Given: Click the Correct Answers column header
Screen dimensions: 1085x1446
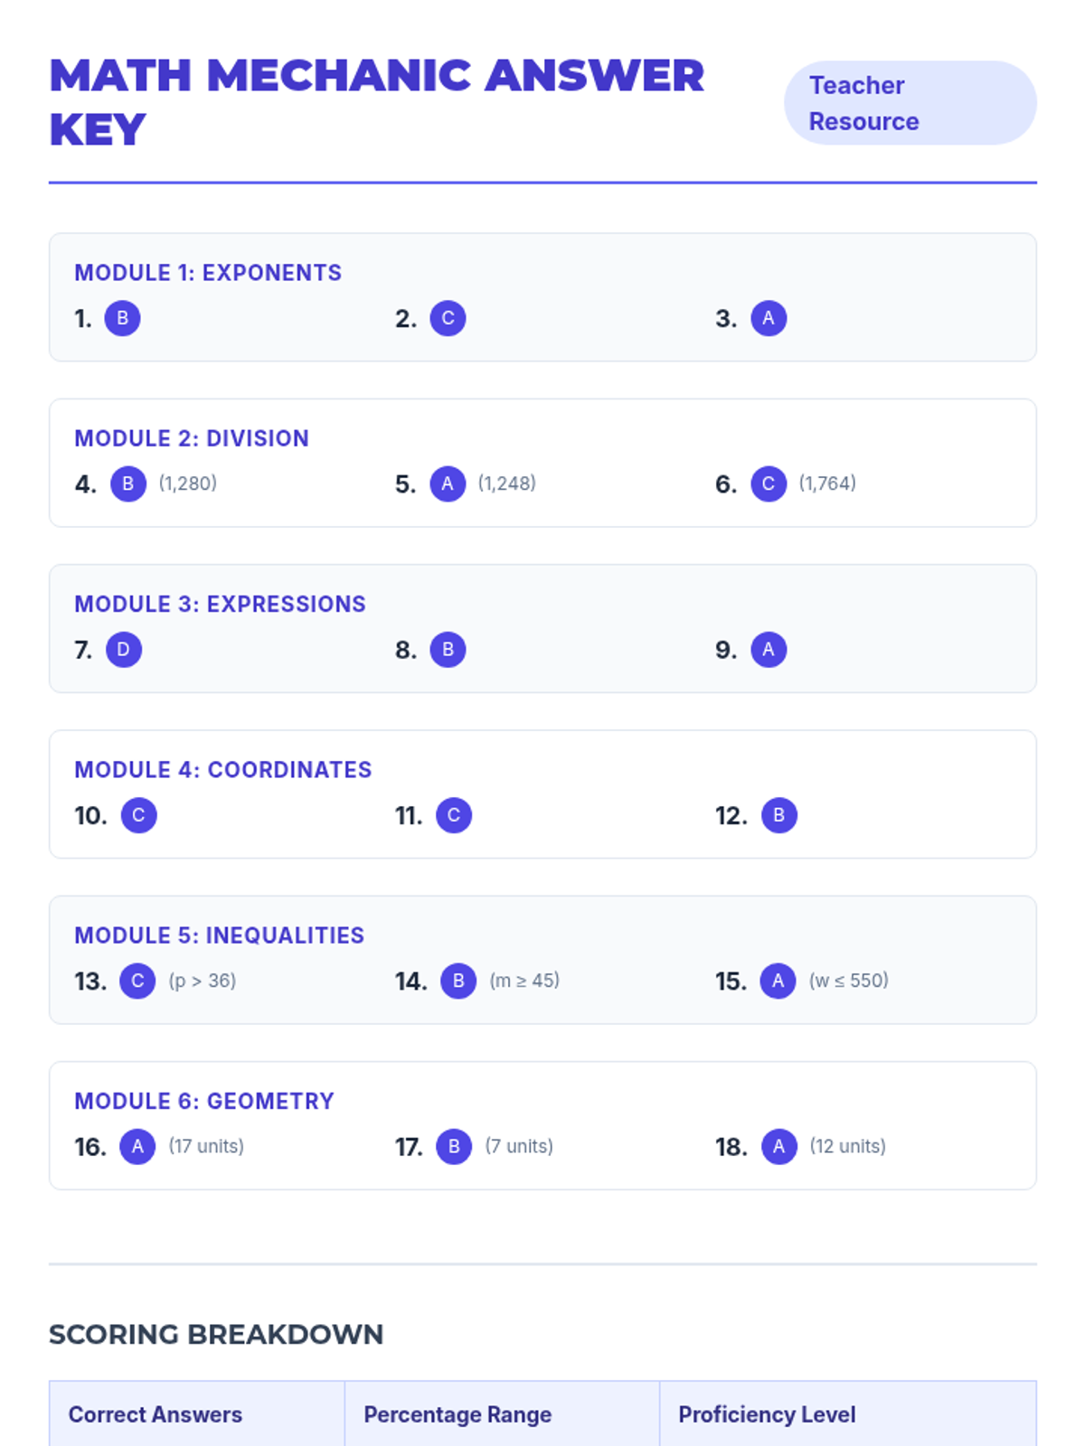Looking at the screenshot, I should [156, 1414].
